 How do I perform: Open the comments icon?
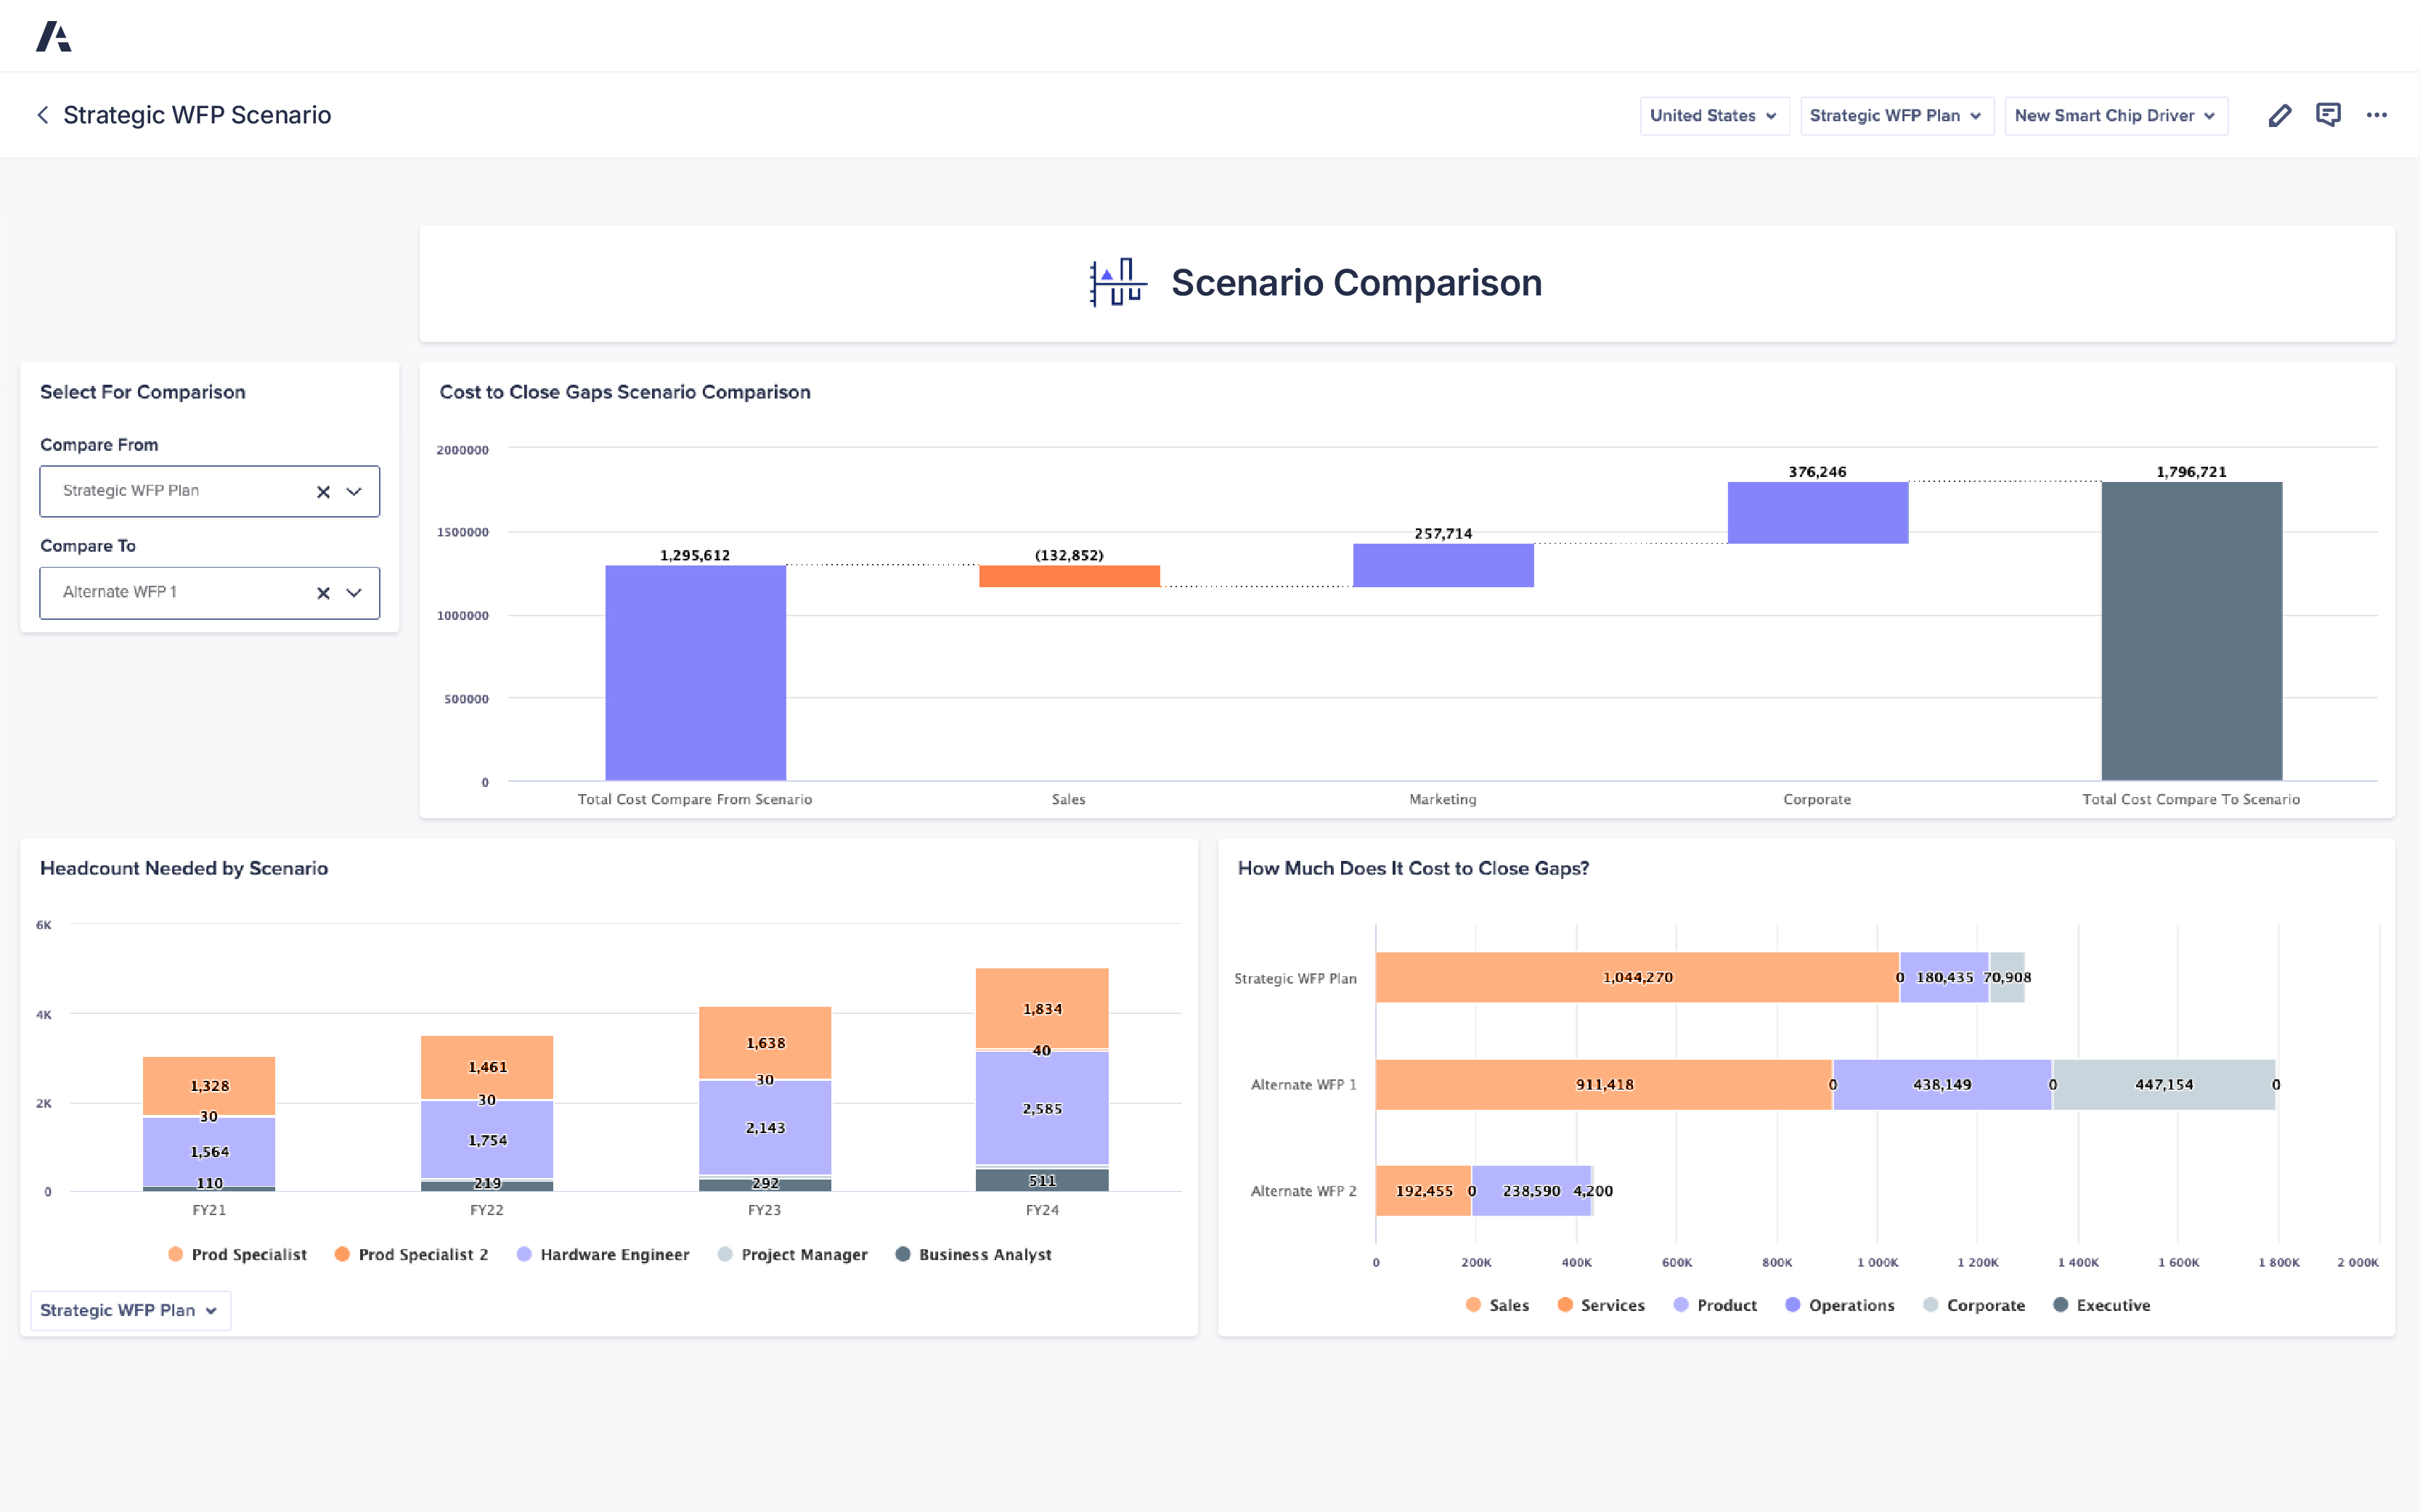(2328, 115)
